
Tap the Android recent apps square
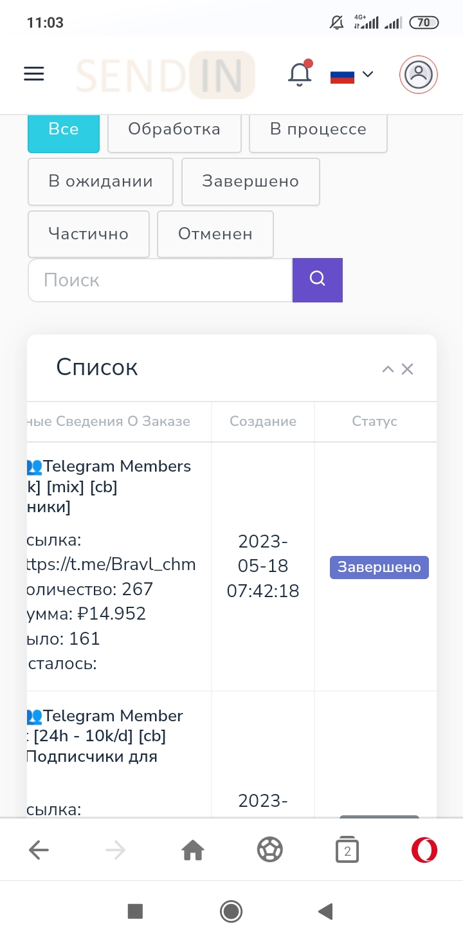[135, 911]
